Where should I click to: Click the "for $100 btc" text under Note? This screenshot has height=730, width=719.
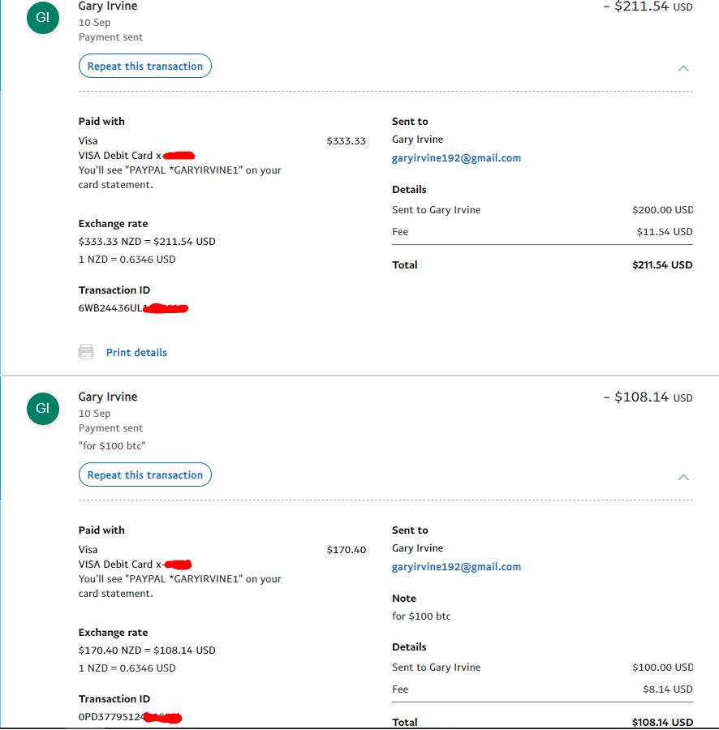421,616
